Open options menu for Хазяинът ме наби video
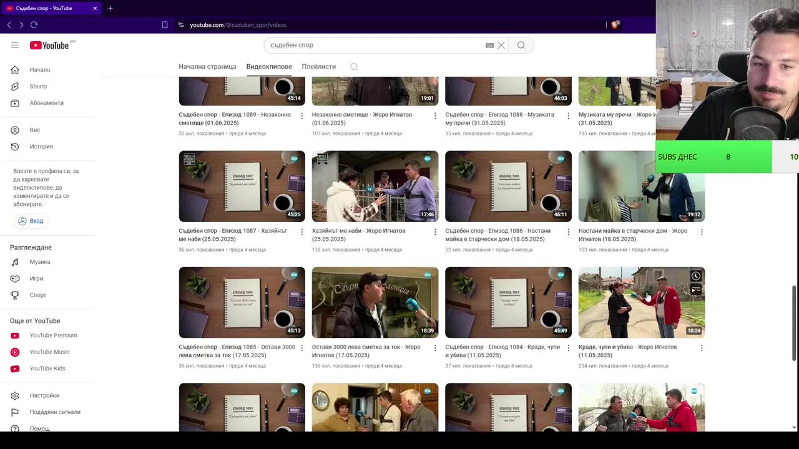The height and width of the screenshot is (449, 799). (435, 231)
